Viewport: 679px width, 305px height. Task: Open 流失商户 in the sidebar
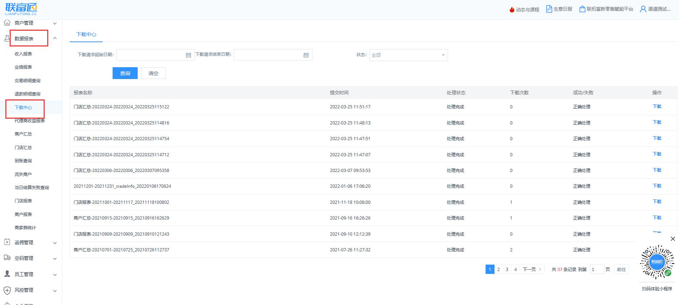tap(23, 174)
